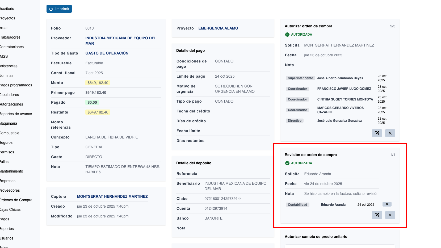Remove Eduardo Aranda's Contabilidad approval row
The height and width of the screenshot is (248, 441).
[x=387, y=204]
